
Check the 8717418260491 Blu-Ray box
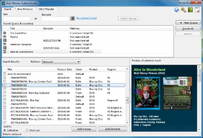pos(5,100)
